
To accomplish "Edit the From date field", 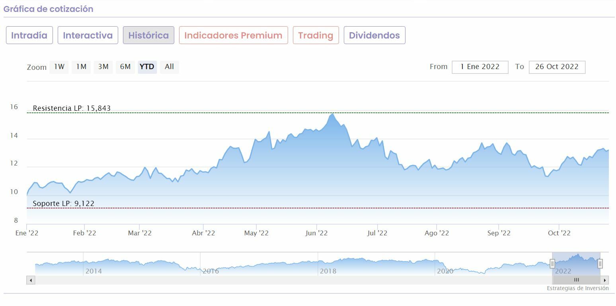I will pyautogui.click(x=480, y=67).
